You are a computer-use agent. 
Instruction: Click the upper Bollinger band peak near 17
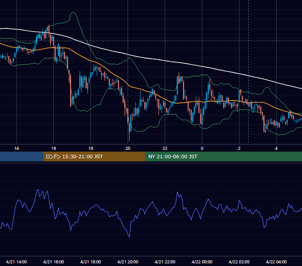pyautogui.click(x=73, y=13)
